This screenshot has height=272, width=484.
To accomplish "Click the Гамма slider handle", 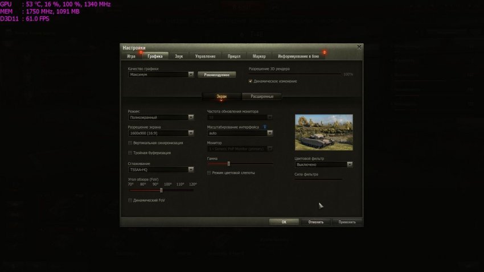I will coord(229,164).
